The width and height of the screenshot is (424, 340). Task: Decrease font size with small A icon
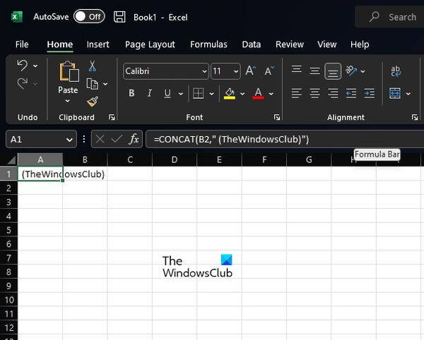click(x=269, y=71)
